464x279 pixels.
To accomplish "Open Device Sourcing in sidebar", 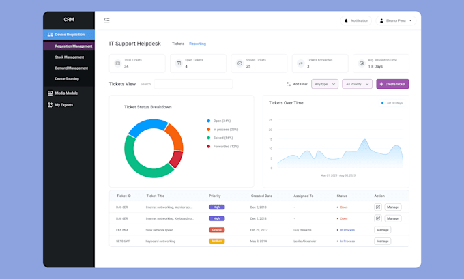I will point(67,79).
